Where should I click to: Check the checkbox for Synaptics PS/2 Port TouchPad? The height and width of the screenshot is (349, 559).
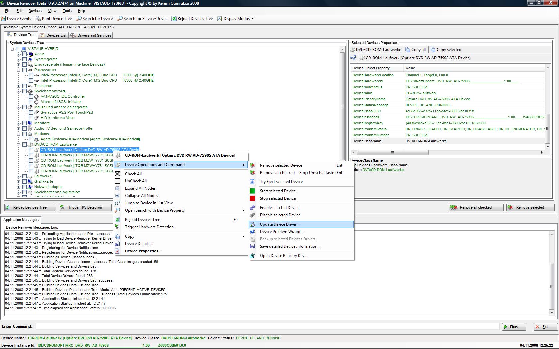(x=31, y=112)
